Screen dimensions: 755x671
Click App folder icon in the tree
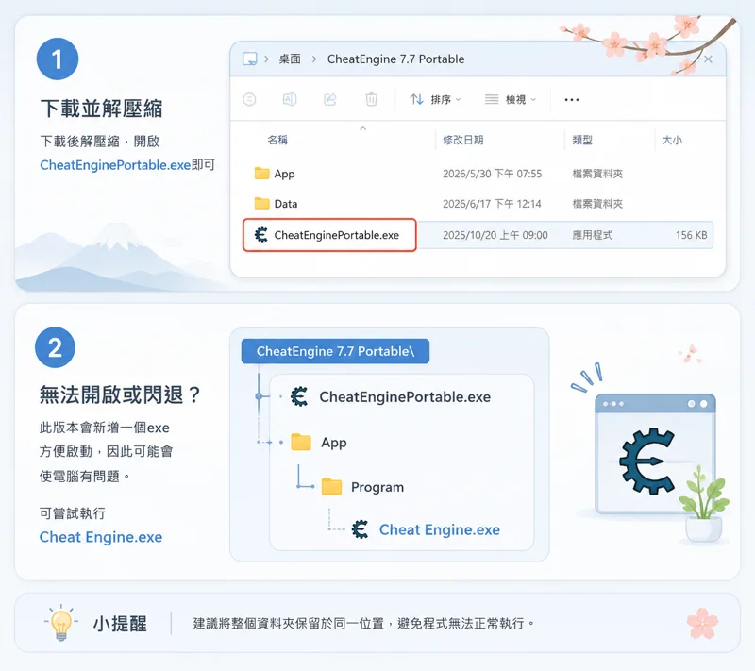tap(301, 442)
